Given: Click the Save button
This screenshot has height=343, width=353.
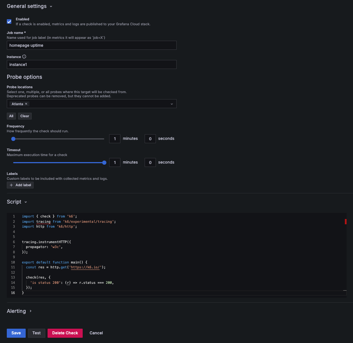Looking at the screenshot, I should 16,333.
